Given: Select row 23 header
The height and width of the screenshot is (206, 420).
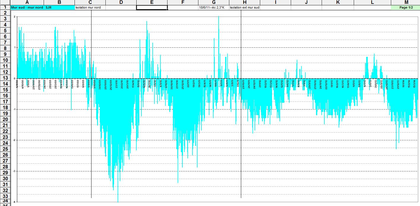Looking at the screenshot, I should coord(5,137).
